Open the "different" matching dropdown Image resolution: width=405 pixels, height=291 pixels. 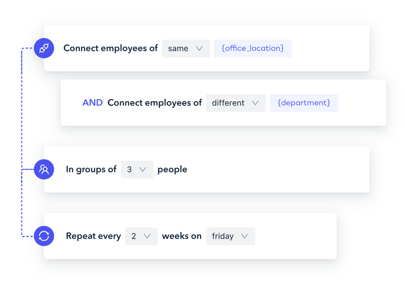coord(235,103)
